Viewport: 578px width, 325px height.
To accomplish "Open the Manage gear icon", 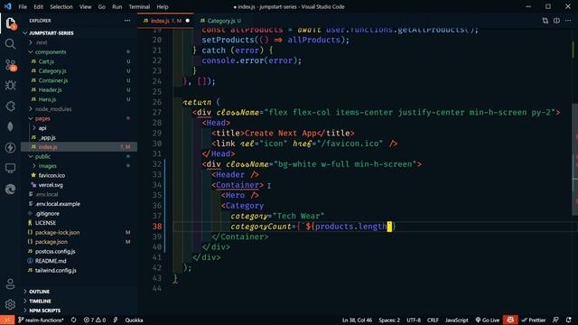I will [10, 304].
